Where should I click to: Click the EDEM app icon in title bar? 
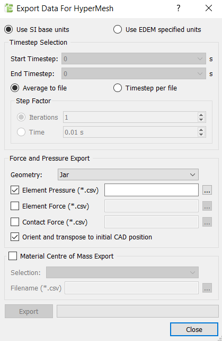[8, 9]
